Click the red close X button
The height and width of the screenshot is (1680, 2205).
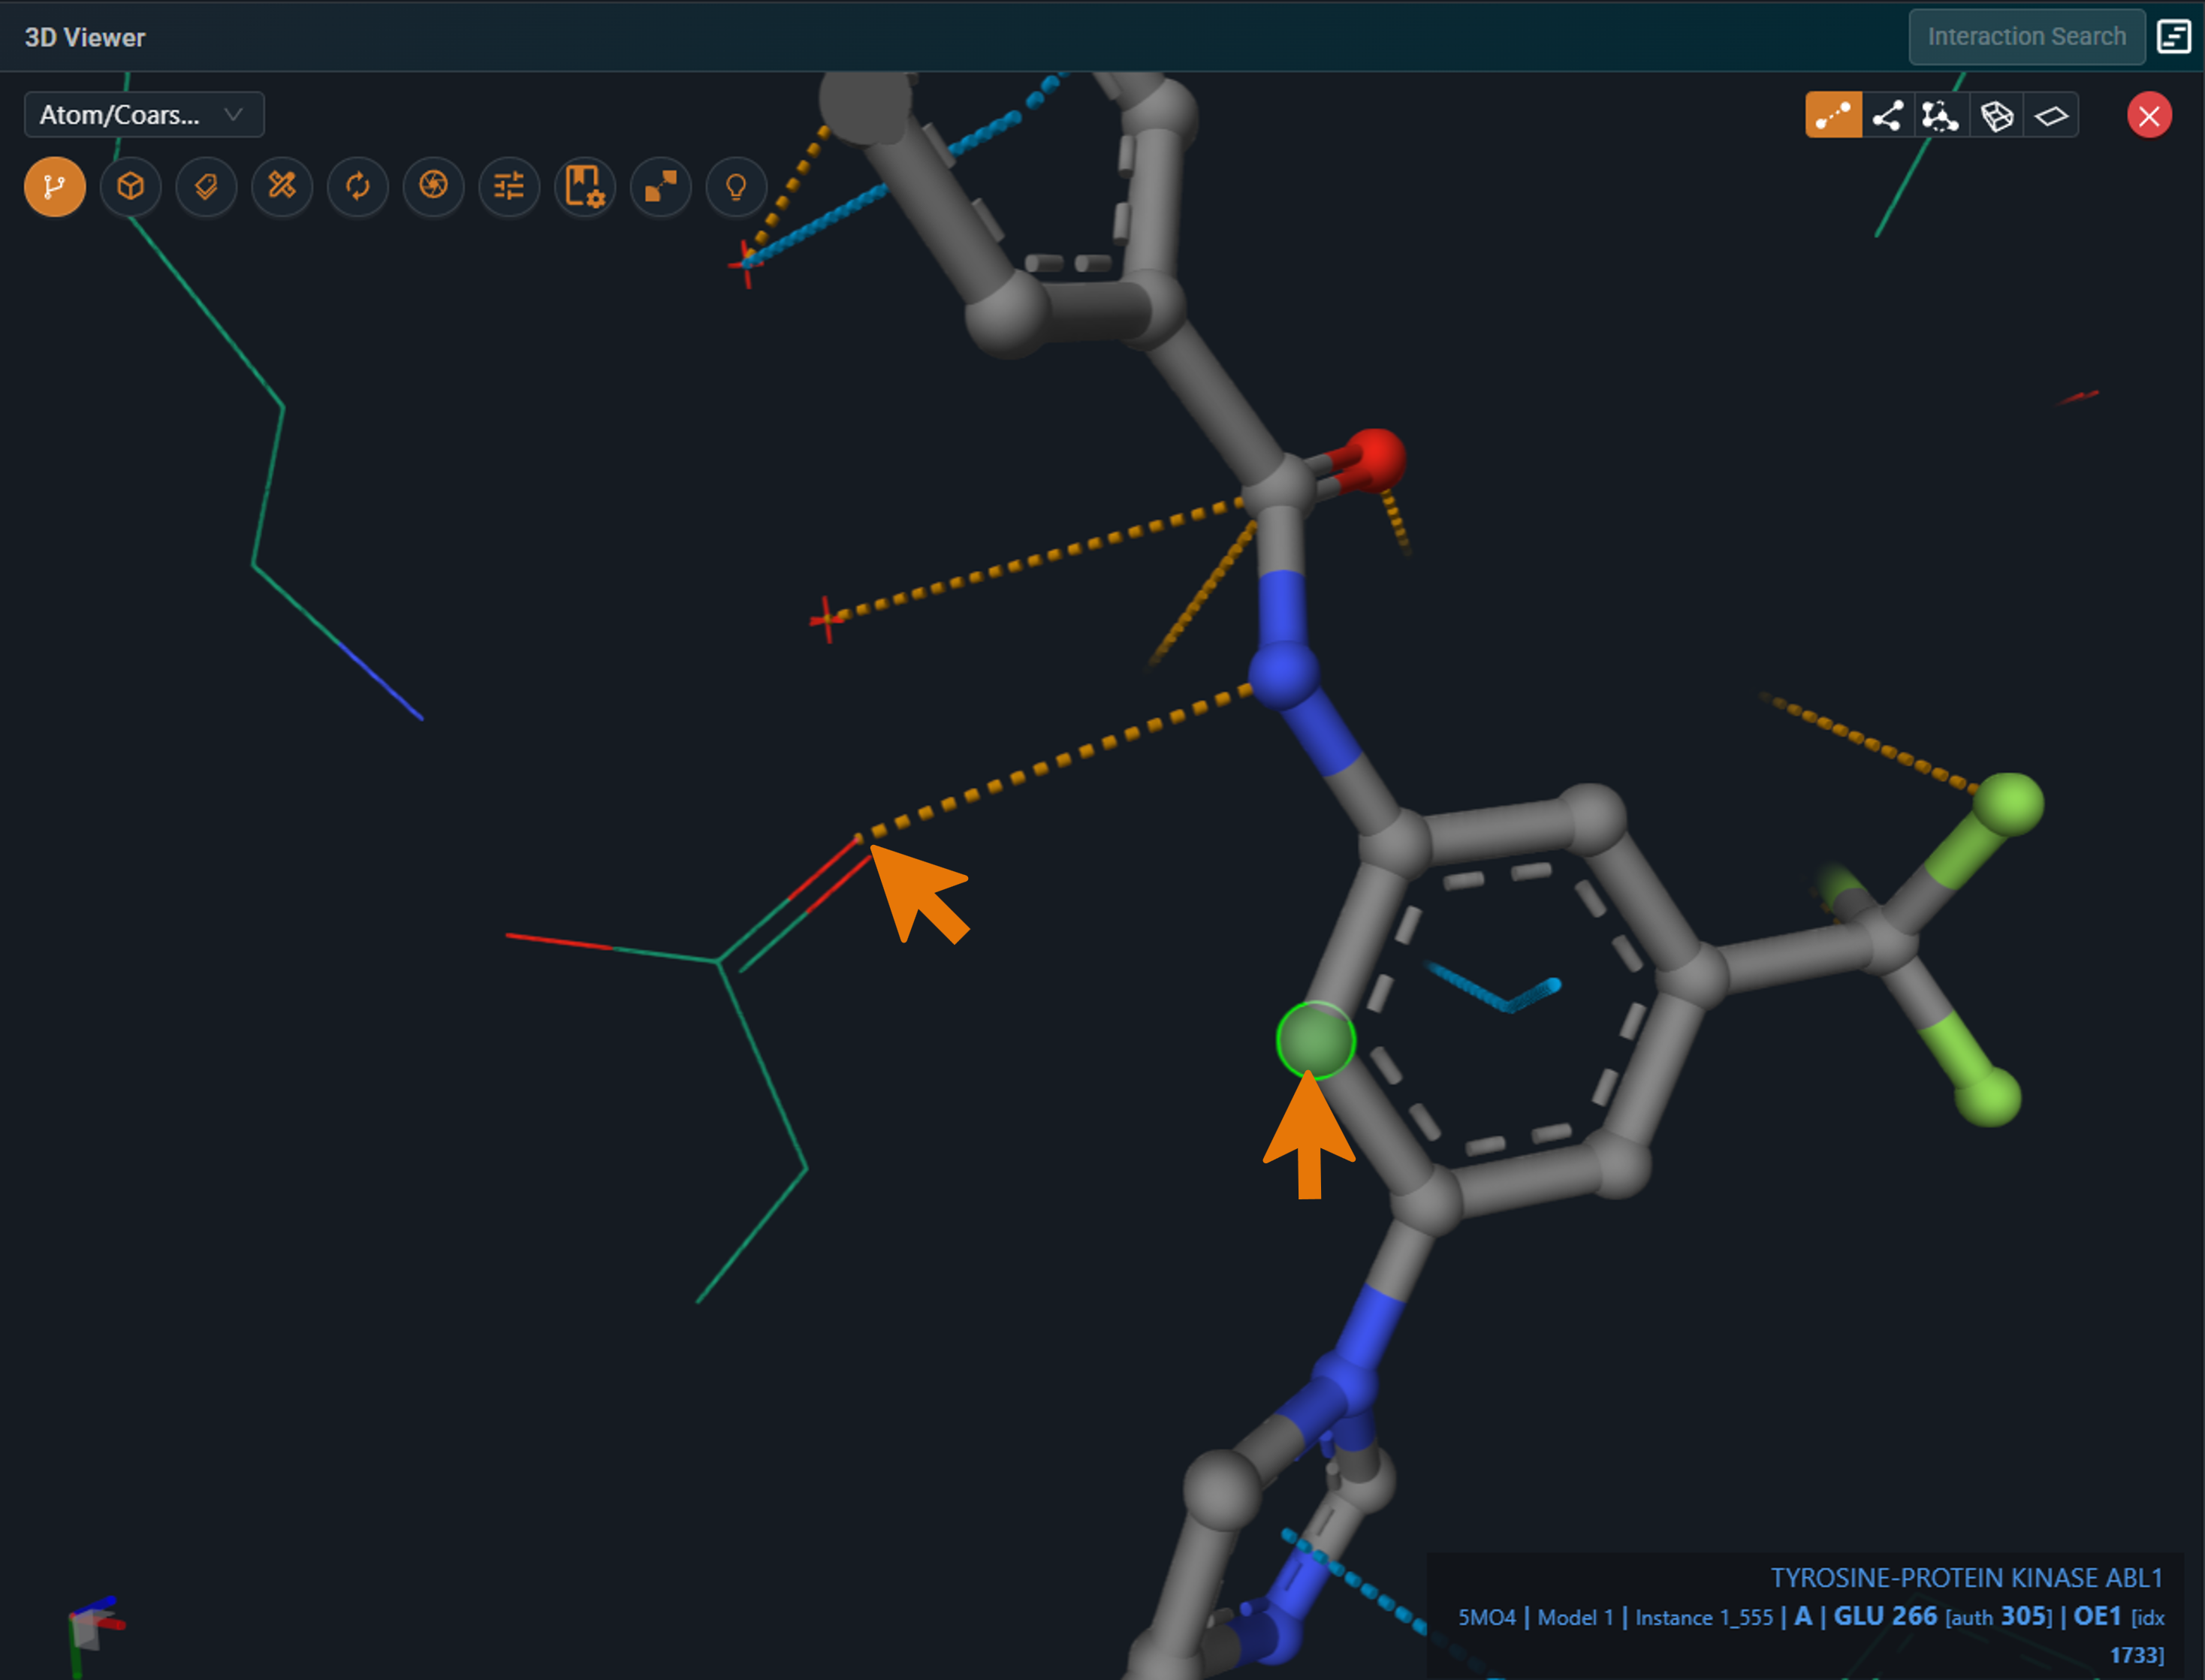click(2149, 116)
